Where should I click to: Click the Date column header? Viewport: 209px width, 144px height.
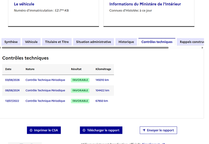click(8, 69)
